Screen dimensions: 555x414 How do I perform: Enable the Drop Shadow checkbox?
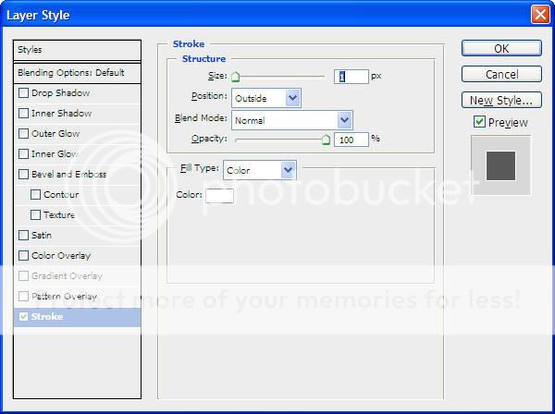[24, 93]
